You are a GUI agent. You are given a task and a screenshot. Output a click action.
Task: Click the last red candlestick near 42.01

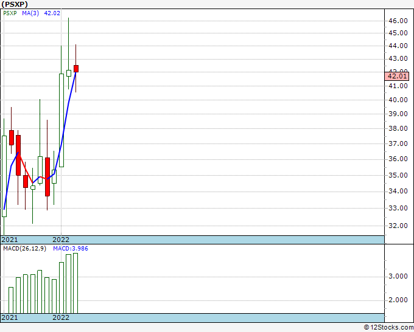tap(76, 69)
